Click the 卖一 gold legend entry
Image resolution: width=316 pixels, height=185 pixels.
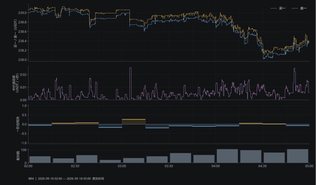299,8
